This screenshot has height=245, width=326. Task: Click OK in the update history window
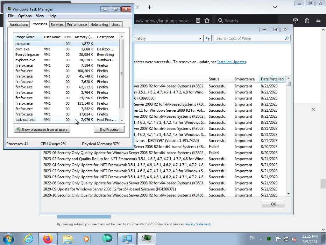pos(273,204)
